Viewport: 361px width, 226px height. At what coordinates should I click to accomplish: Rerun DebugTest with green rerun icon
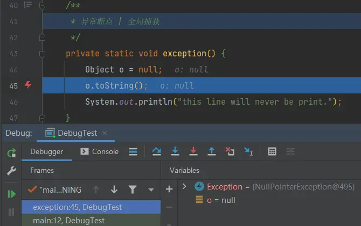click(11, 153)
